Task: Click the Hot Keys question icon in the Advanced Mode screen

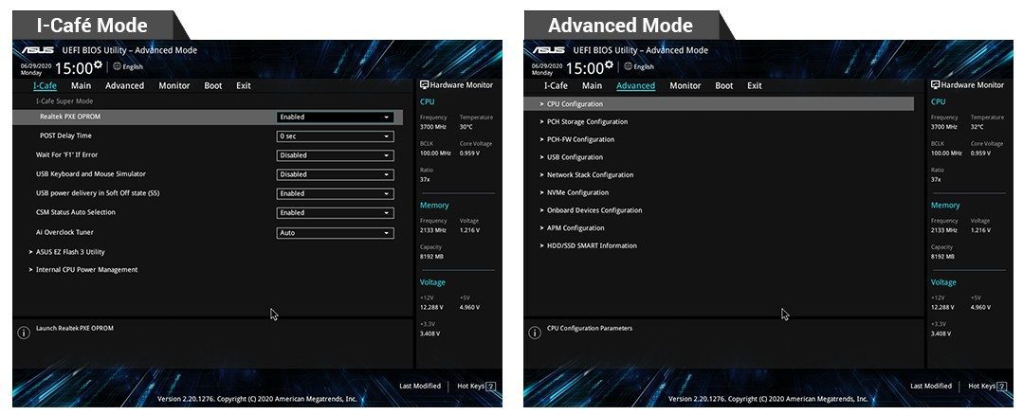Action: [x=1002, y=387]
